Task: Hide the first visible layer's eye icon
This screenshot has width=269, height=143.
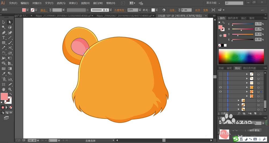Action: tap(220, 87)
